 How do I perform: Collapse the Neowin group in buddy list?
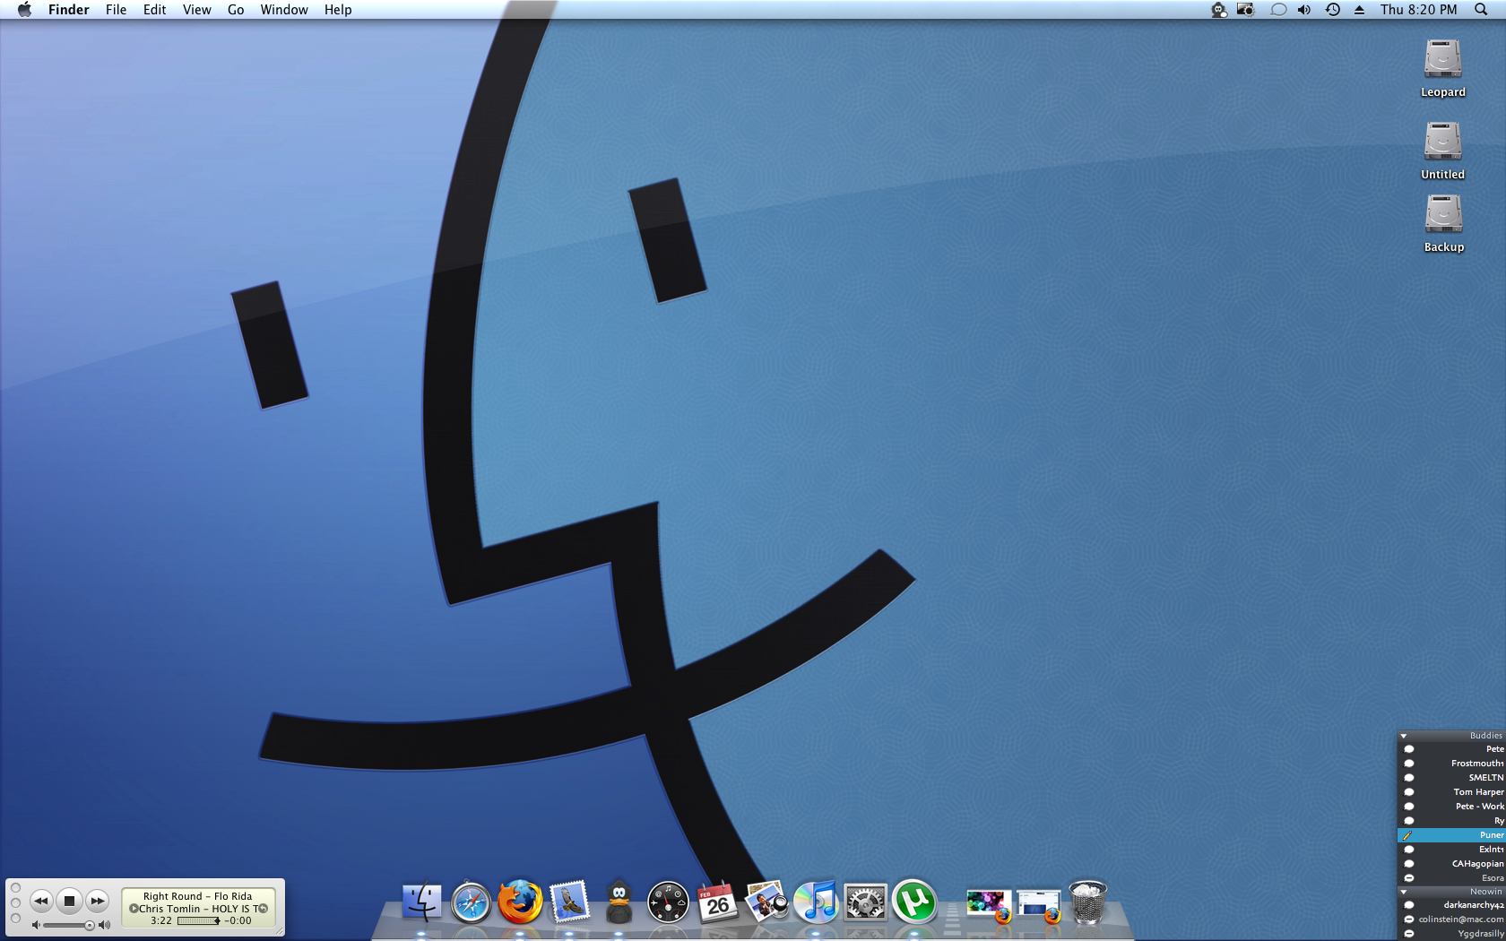click(1404, 892)
